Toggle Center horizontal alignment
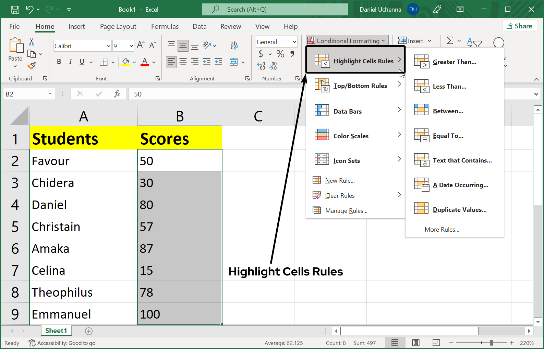 click(x=183, y=62)
